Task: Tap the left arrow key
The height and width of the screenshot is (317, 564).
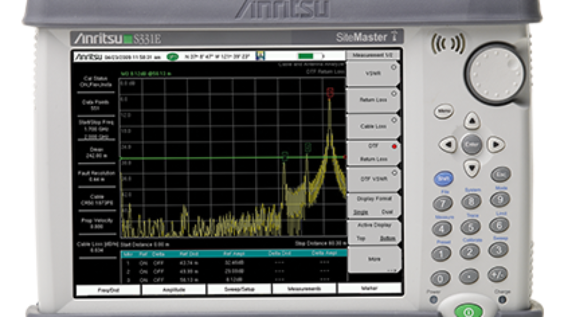Action: click(x=448, y=144)
